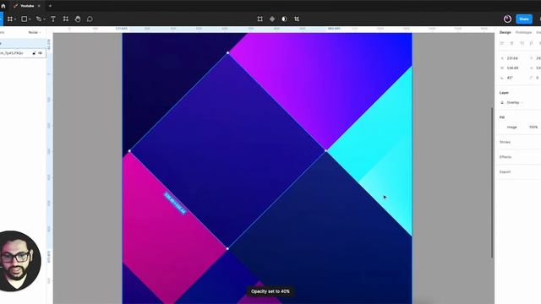The height and width of the screenshot is (304, 541).
Task: Open the user avatar in toolbar
Action: [507, 19]
